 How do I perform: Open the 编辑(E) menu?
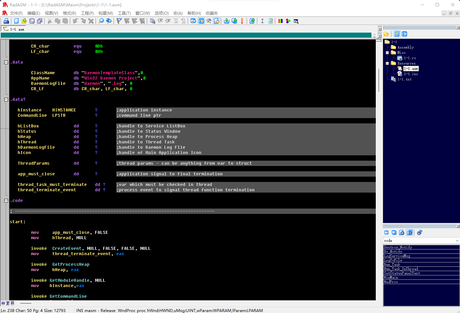tap(34, 13)
